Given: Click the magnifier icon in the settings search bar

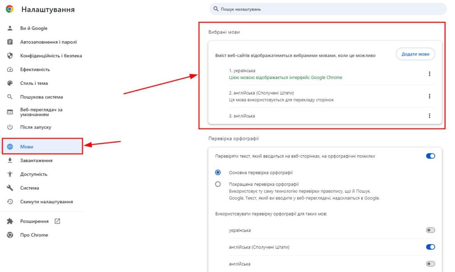Looking at the screenshot, I should pyautogui.click(x=216, y=9).
